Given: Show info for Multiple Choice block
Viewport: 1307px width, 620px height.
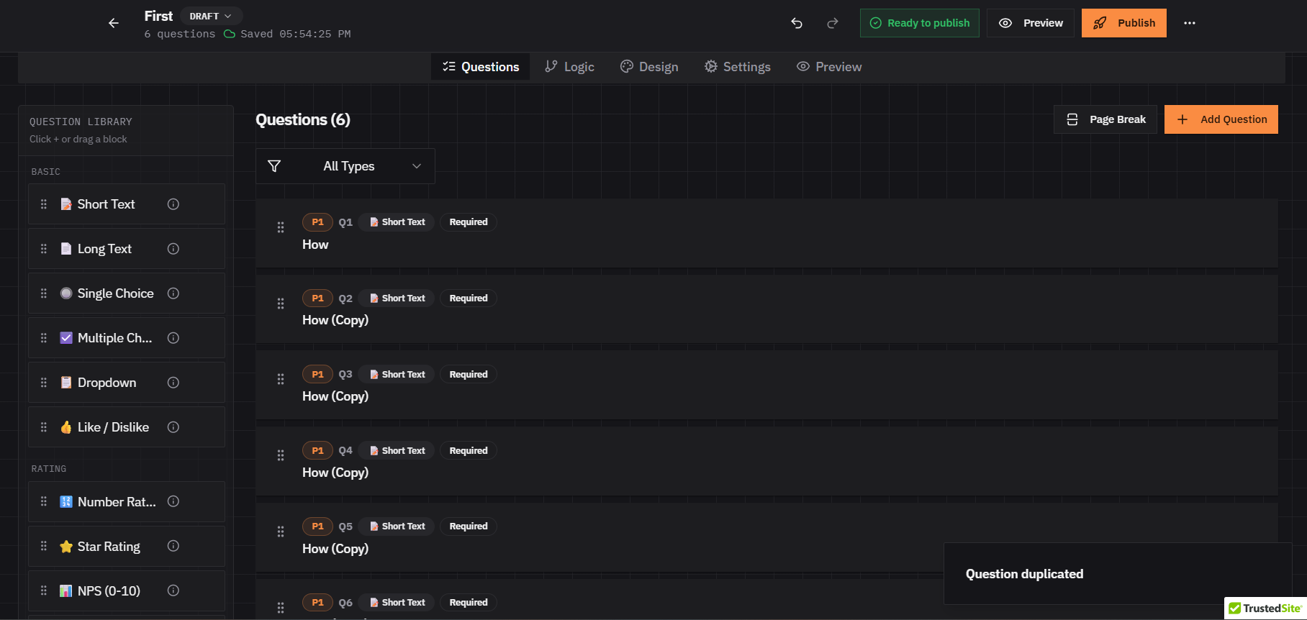Looking at the screenshot, I should 173,338.
